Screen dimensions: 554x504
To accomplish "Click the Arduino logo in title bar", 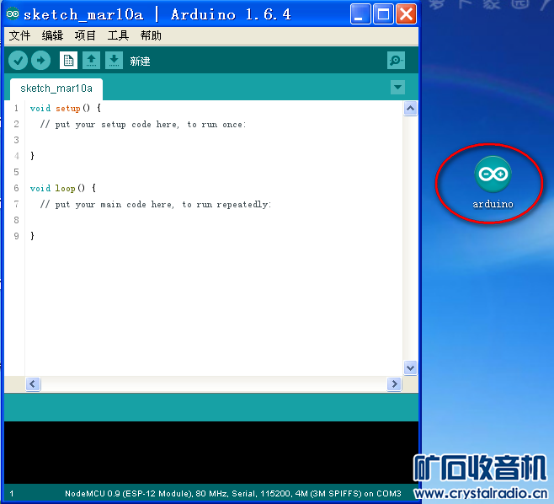I will (x=13, y=14).
